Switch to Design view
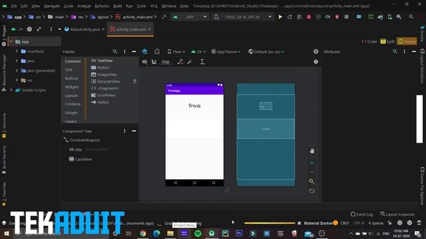426x239 pixels. click(407, 41)
